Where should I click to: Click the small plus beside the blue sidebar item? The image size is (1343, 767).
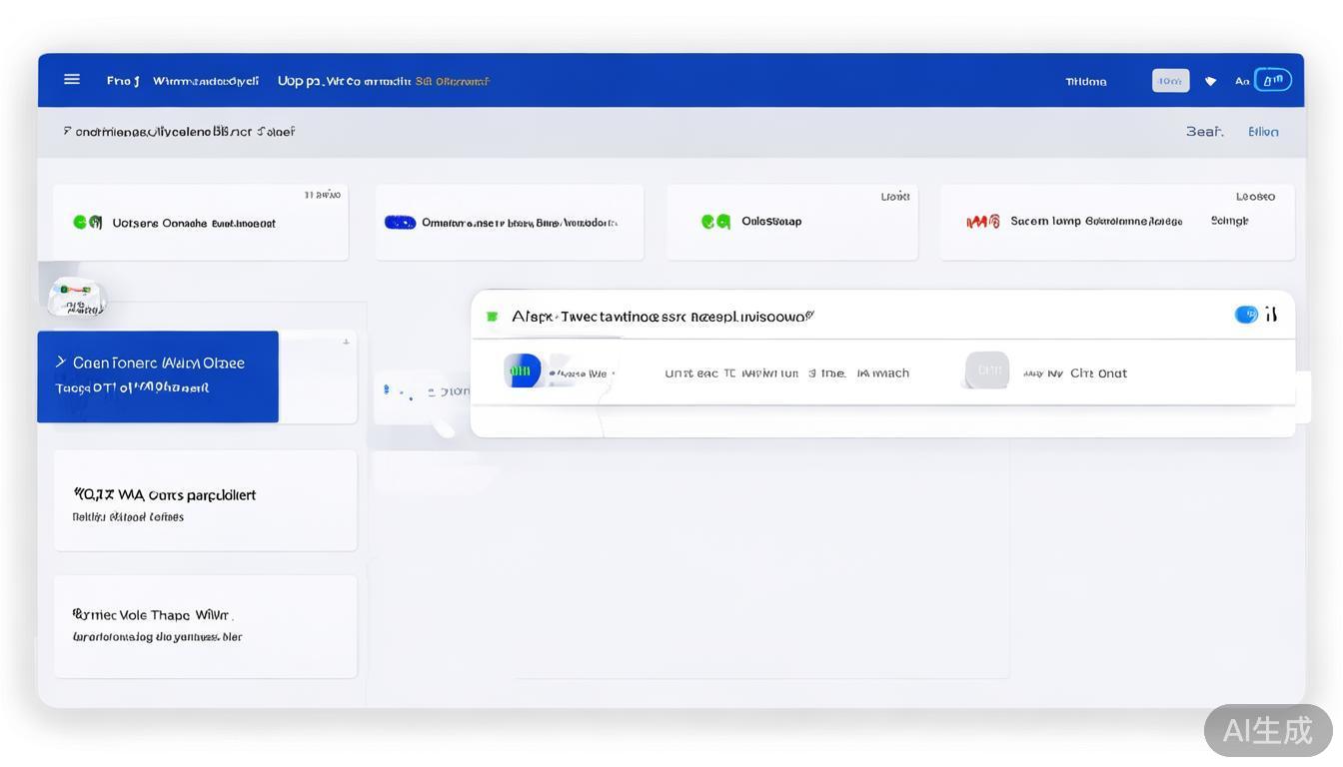coord(346,343)
